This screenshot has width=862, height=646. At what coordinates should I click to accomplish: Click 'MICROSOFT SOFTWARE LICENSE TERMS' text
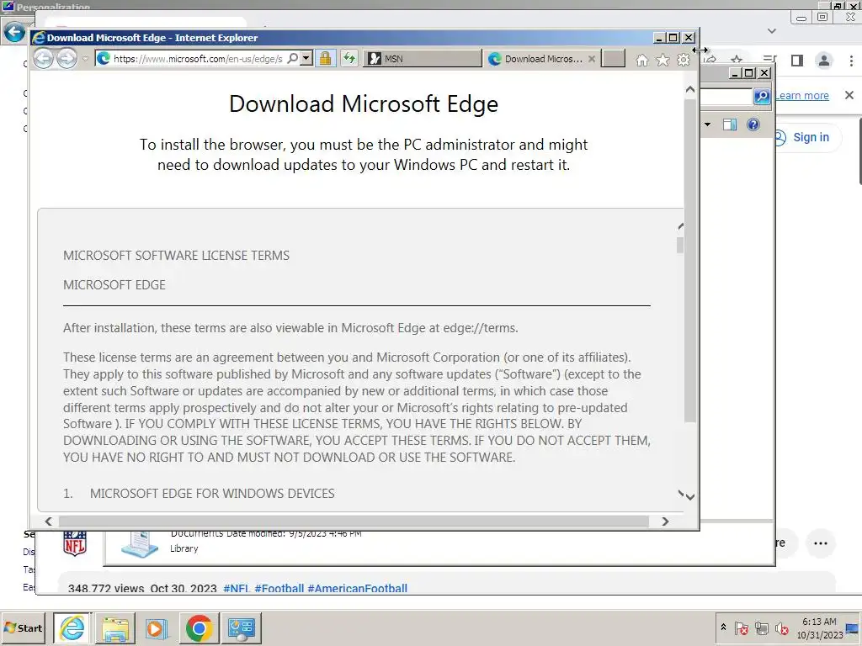point(176,256)
